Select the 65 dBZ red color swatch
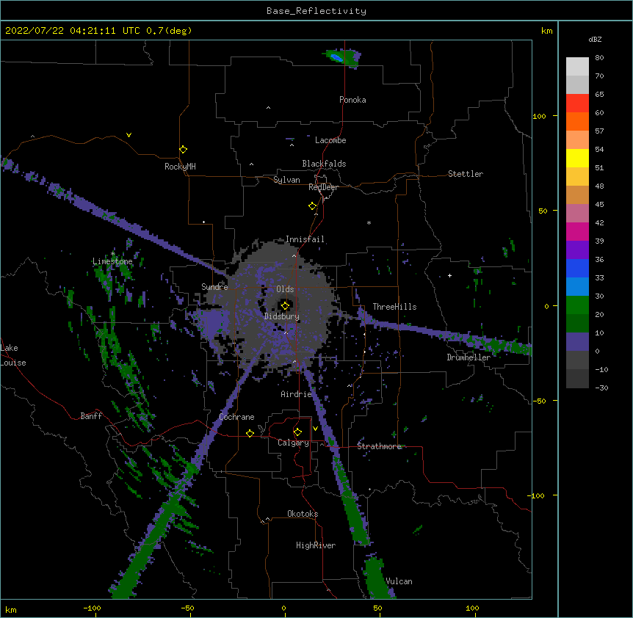 pos(577,103)
